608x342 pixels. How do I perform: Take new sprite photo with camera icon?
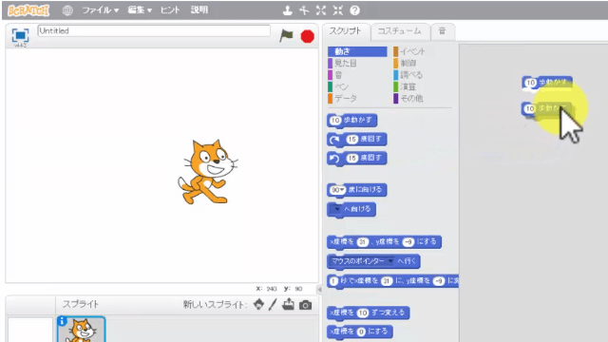pyautogui.click(x=306, y=305)
